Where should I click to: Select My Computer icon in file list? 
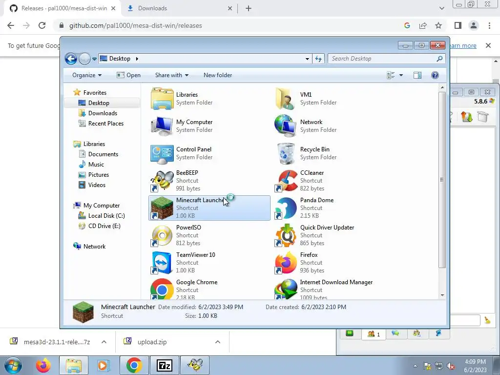pos(162,126)
